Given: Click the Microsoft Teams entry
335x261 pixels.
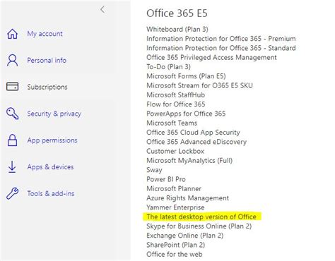Looking at the screenshot, I should (172, 123).
